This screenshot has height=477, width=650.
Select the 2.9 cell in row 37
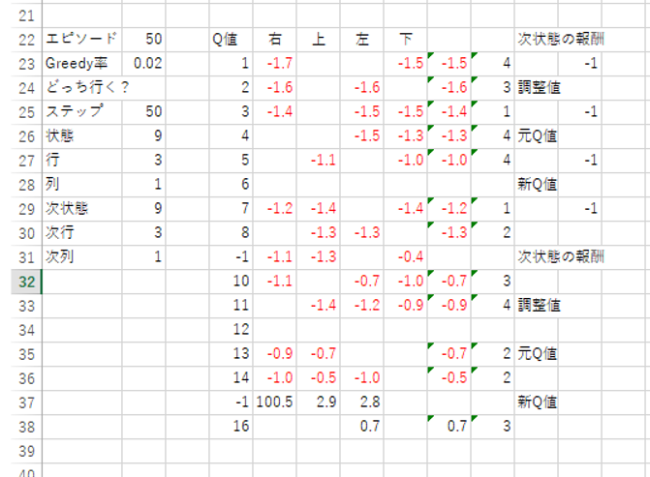click(x=318, y=402)
